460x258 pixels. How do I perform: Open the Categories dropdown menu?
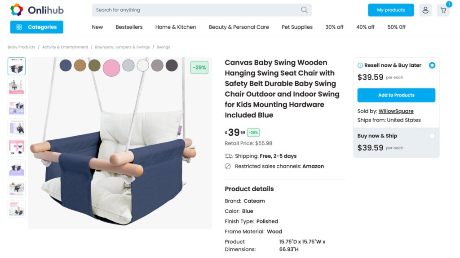[37, 27]
